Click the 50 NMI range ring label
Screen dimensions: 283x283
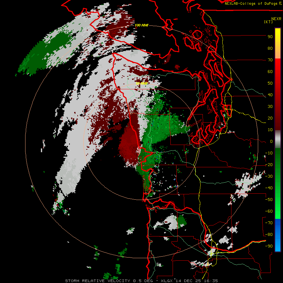point(142,83)
